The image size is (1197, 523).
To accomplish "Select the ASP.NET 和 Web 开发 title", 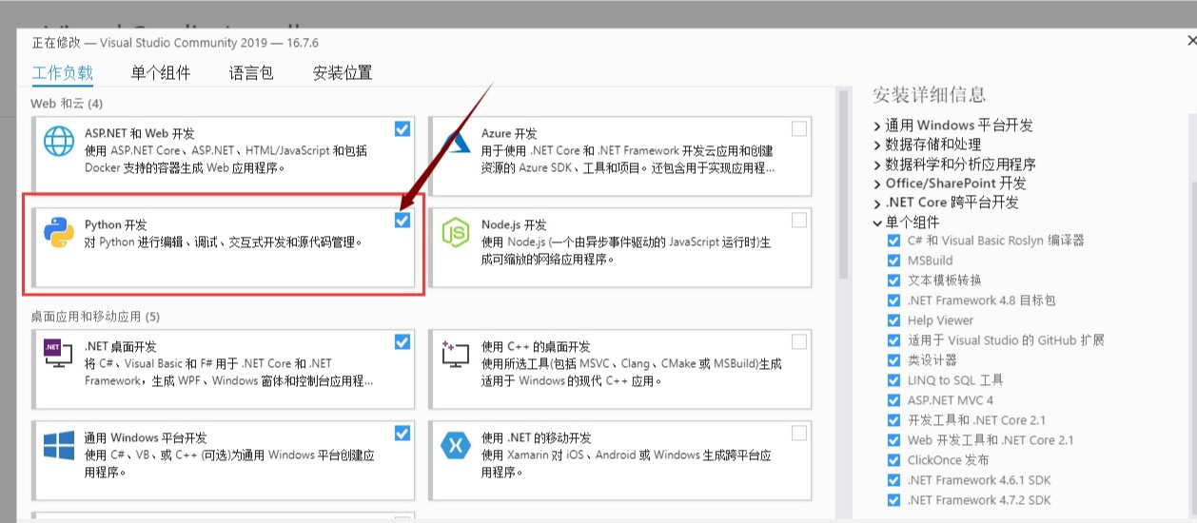I will 139,134.
